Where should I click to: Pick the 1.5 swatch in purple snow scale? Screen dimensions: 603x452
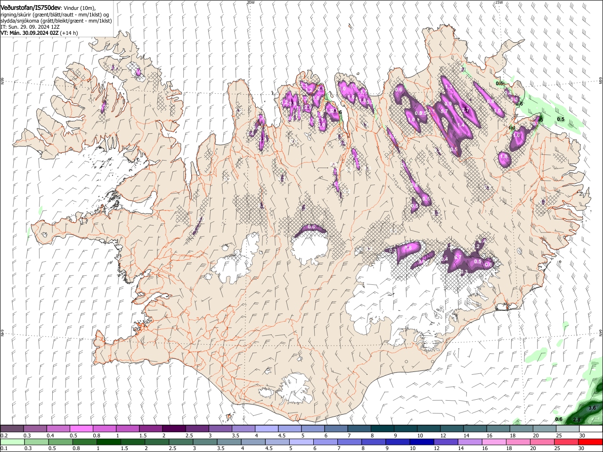coord(150,428)
